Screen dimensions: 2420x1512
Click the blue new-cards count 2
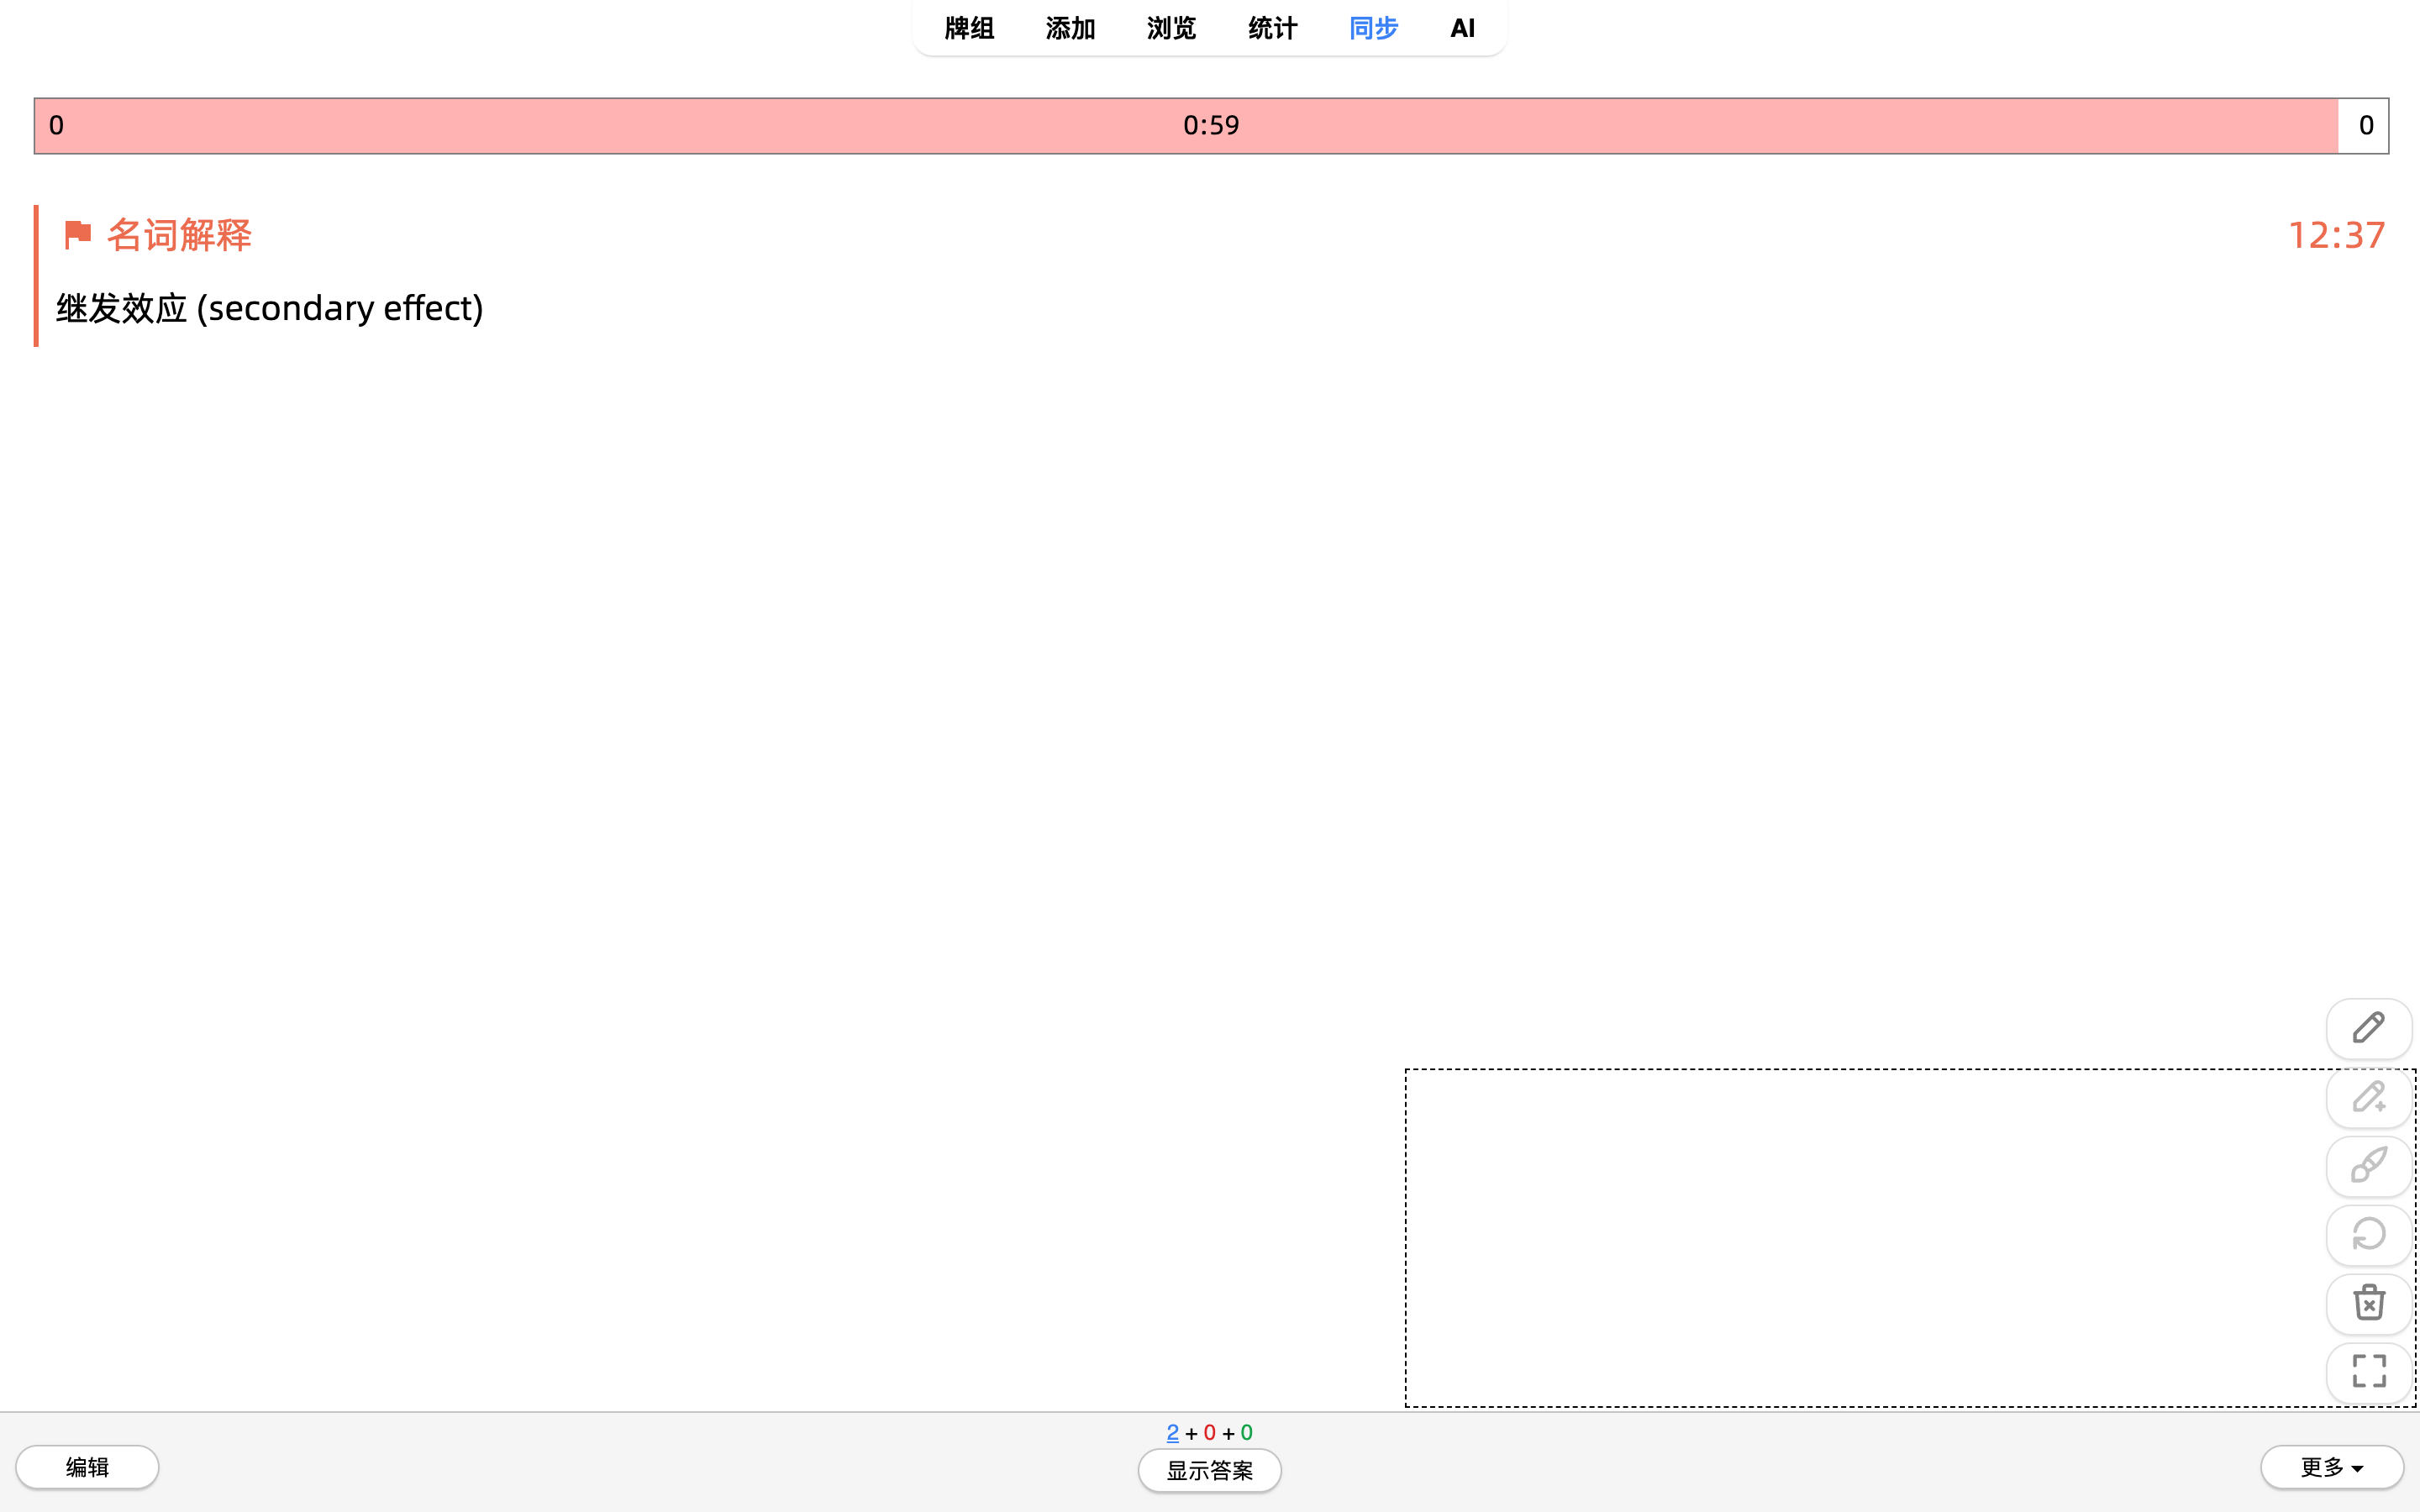(x=1172, y=1433)
